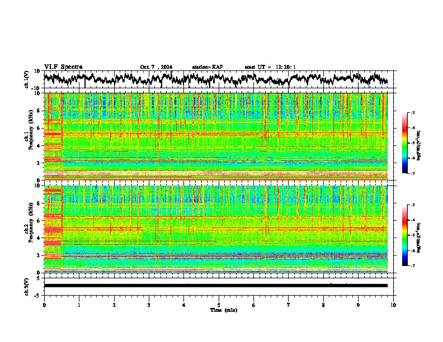Click the "-5" tick on ch.3(V) axis
The image size is (443, 342).
pos(37,296)
